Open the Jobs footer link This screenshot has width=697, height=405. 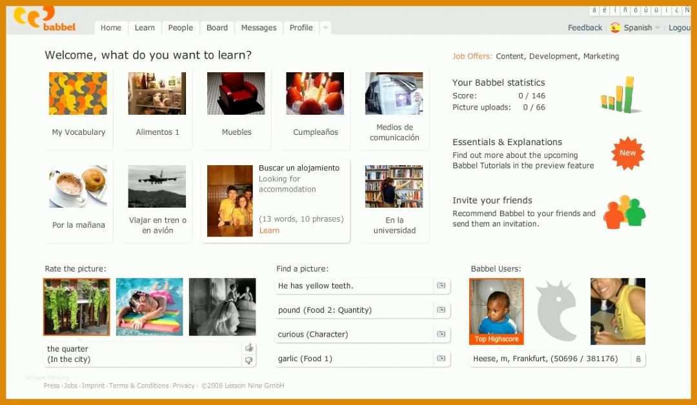71,386
